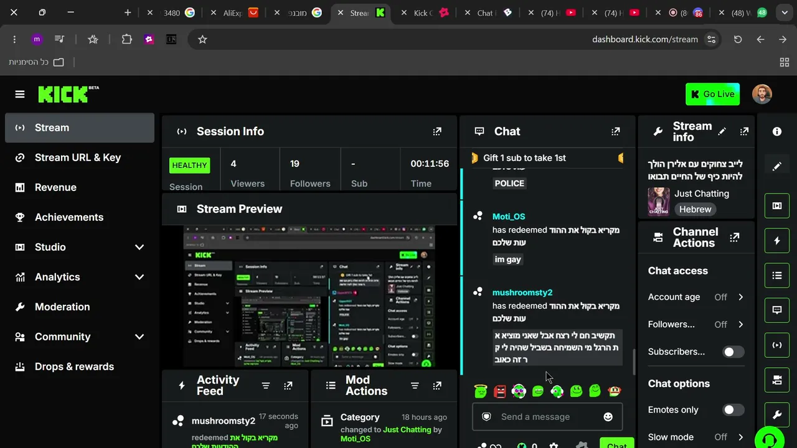The height and width of the screenshot is (448, 797).
Task: Bookmark this page with the star icon
Action: pos(202,39)
